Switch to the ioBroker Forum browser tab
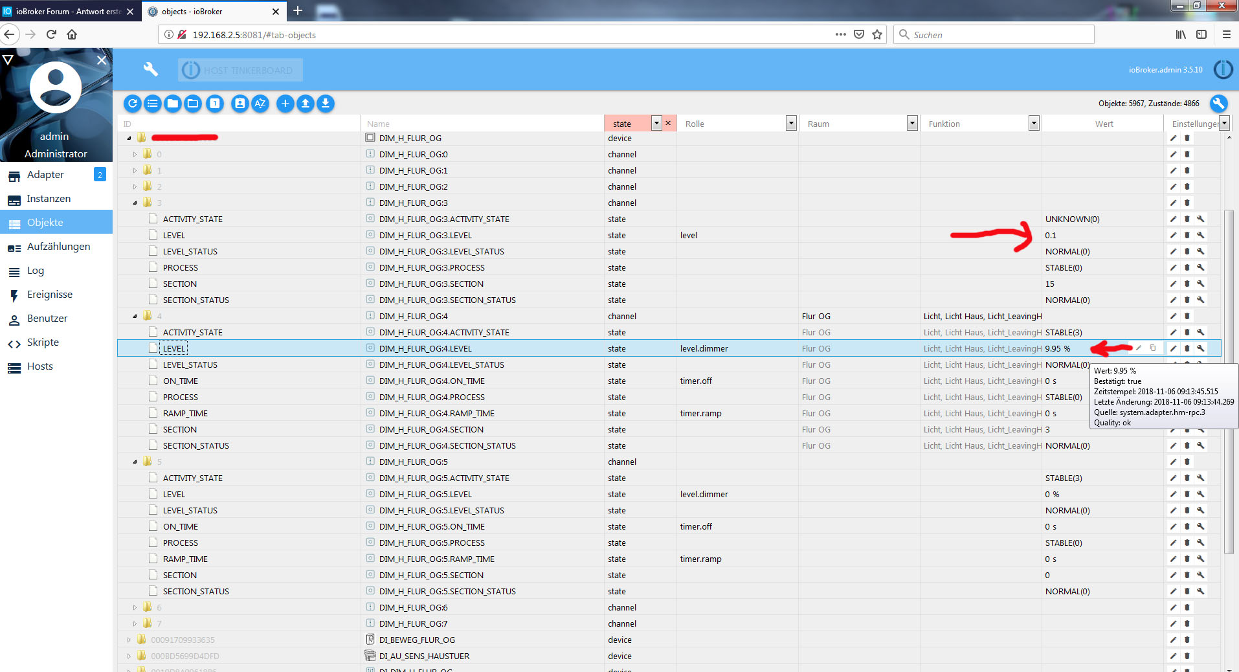The image size is (1239, 672). tap(68, 12)
